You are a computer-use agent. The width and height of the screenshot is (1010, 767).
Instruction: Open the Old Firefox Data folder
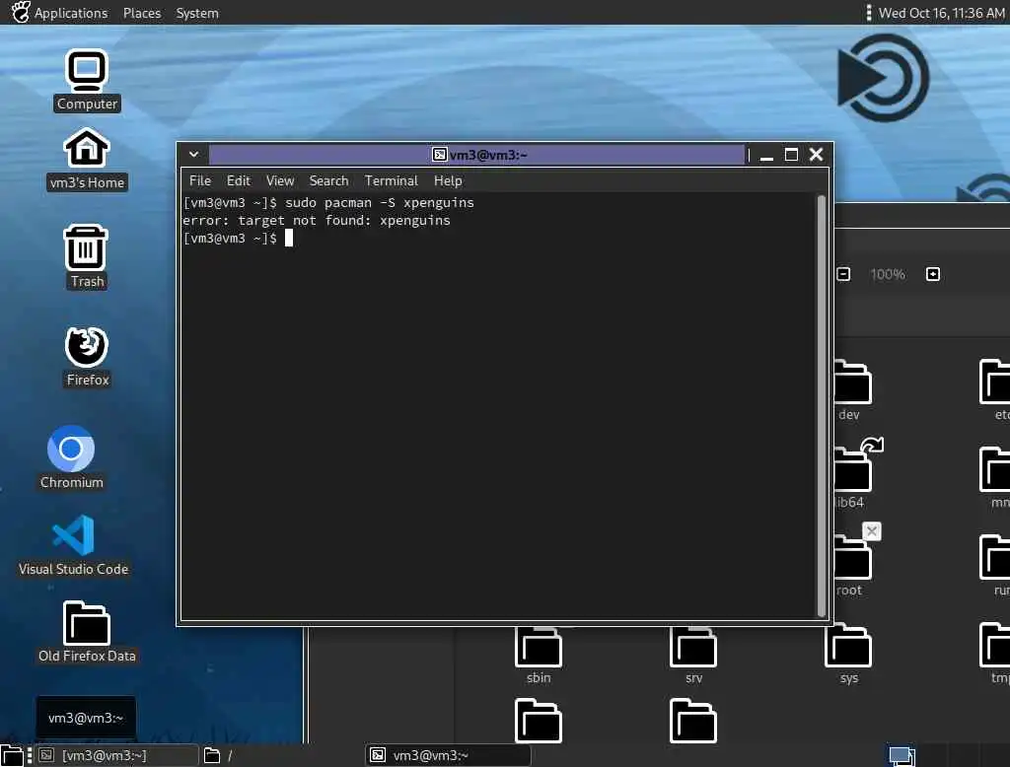[x=87, y=631]
